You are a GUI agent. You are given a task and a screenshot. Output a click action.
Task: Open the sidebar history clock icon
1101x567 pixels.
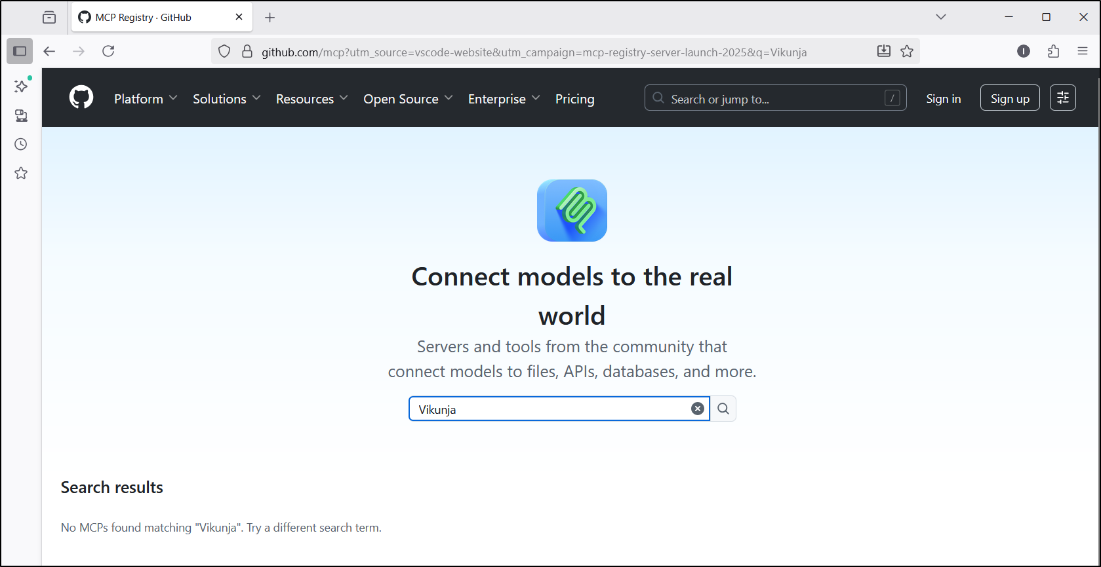tap(21, 144)
